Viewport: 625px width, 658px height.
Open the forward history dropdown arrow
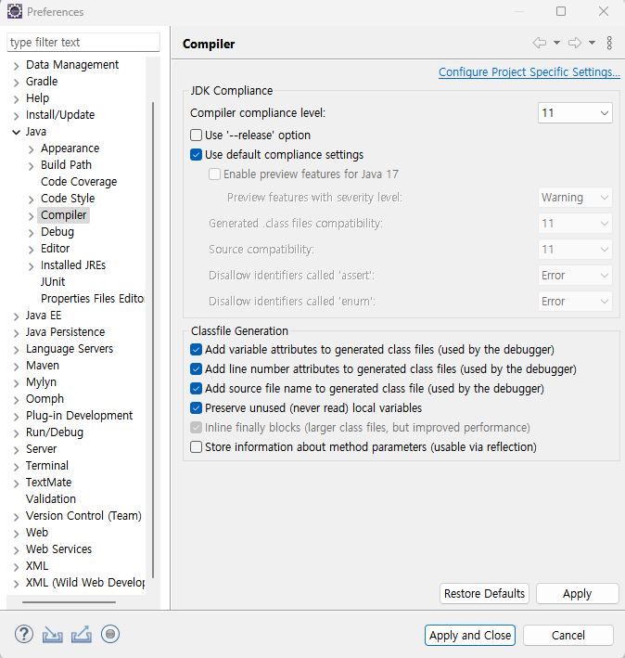pos(592,43)
